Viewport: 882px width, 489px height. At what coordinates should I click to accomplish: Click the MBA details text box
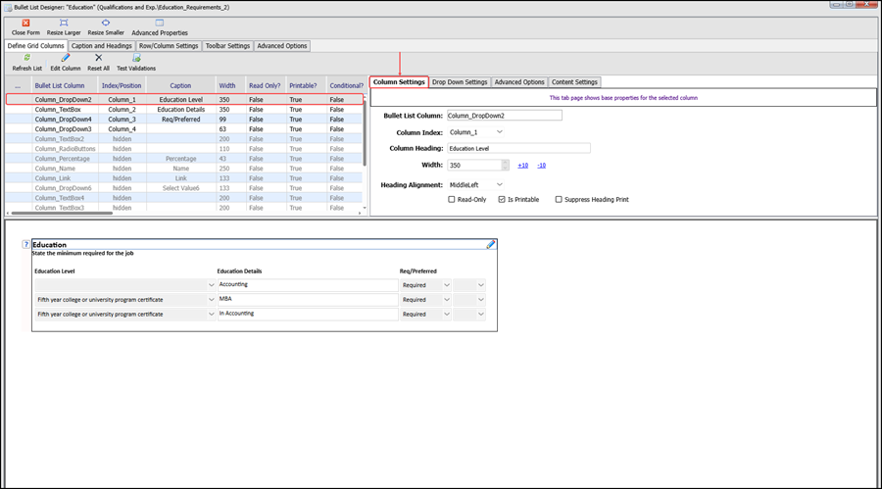click(308, 299)
